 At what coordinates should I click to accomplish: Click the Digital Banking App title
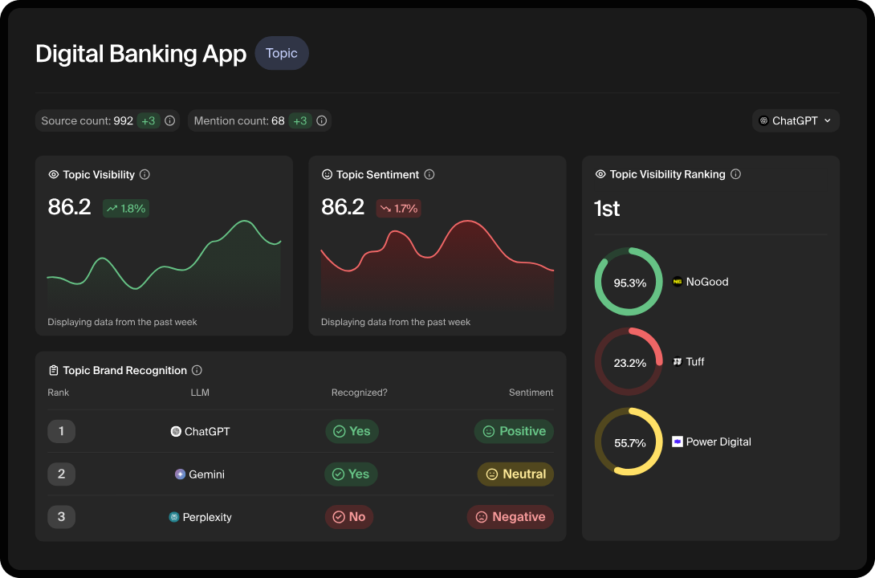(140, 53)
